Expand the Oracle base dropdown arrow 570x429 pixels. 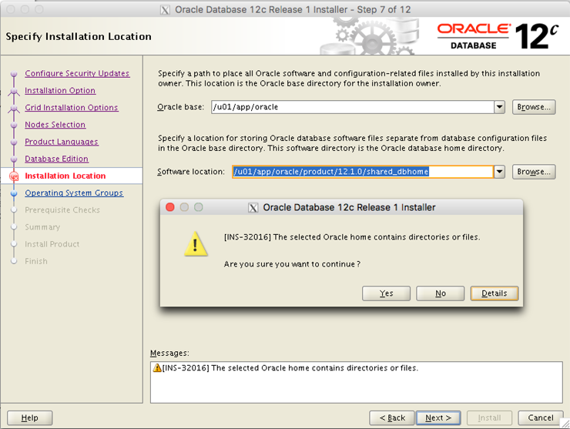pos(499,107)
